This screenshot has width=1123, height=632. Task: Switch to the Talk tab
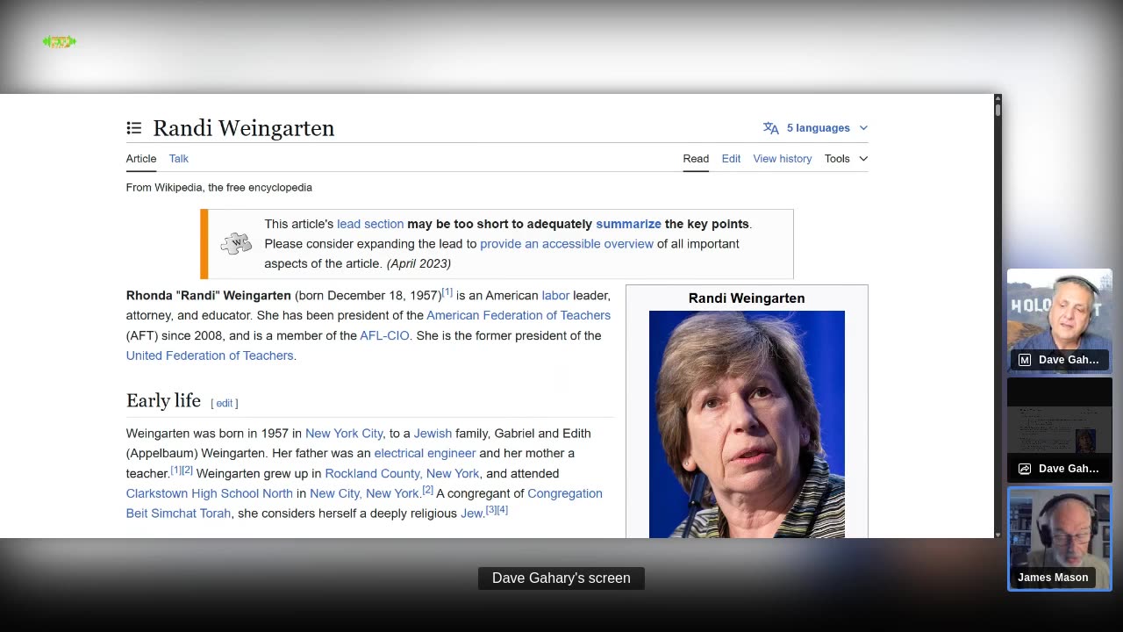[x=179, y=159]
